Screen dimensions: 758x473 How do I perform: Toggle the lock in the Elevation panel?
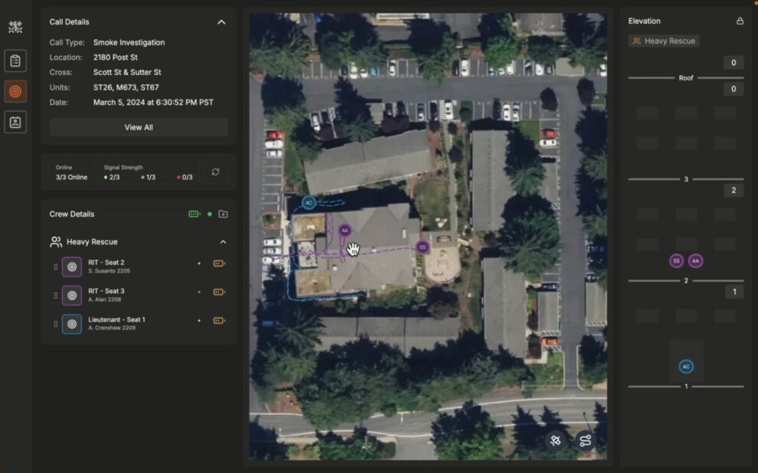740,21
